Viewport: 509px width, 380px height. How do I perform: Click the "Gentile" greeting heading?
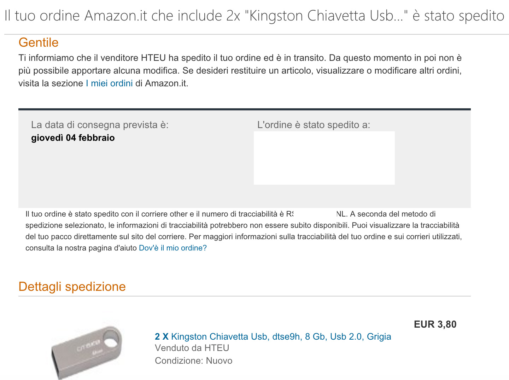(39, 42)
